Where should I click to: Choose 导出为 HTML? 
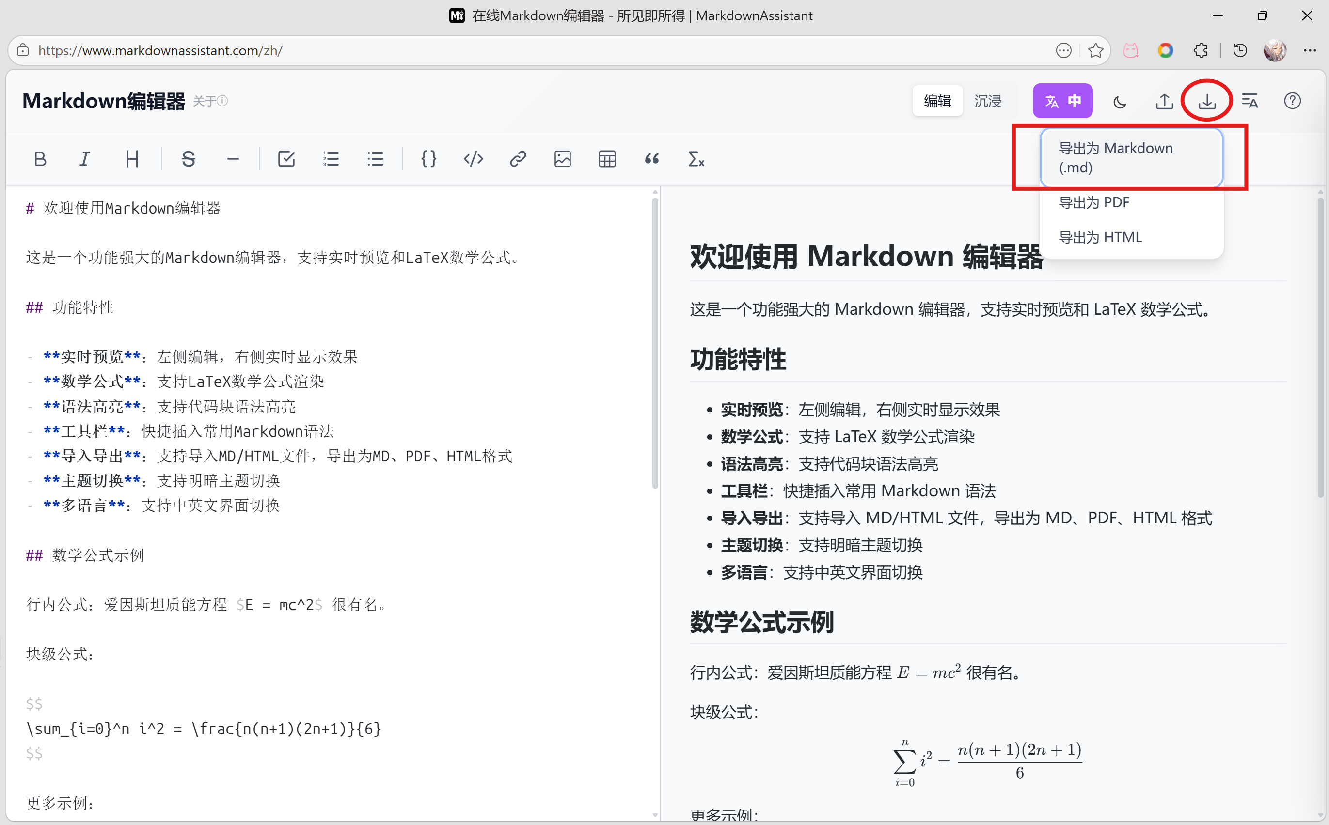point(1131,237)
